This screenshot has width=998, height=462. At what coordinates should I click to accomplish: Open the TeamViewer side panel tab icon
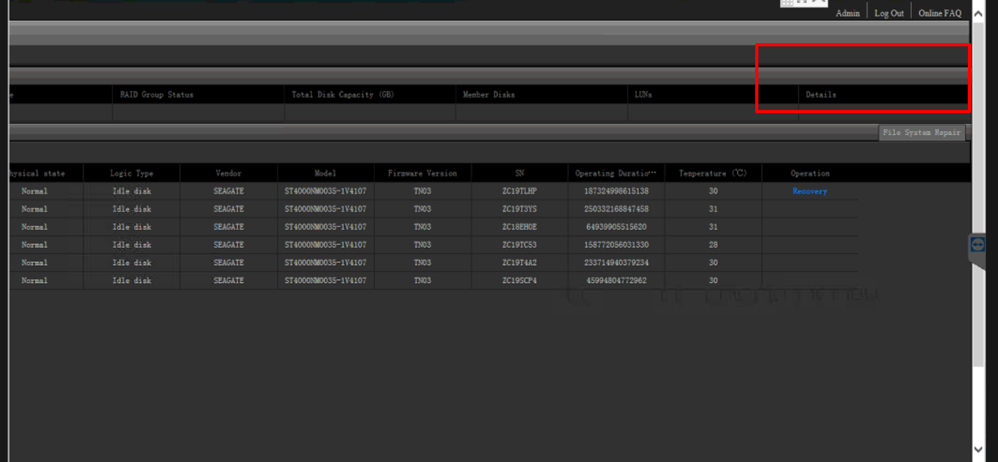click(977, 244)
